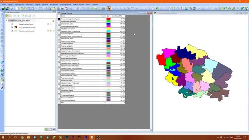
Task: Click the move layer down arrow icon
Action: tap(18, 16)
